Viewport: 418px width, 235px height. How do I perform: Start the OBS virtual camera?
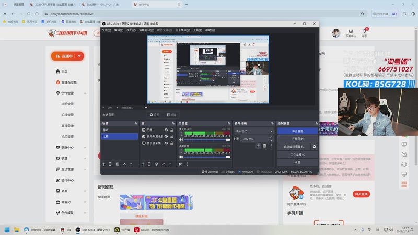pyautogui.click(x=294, y=147)
